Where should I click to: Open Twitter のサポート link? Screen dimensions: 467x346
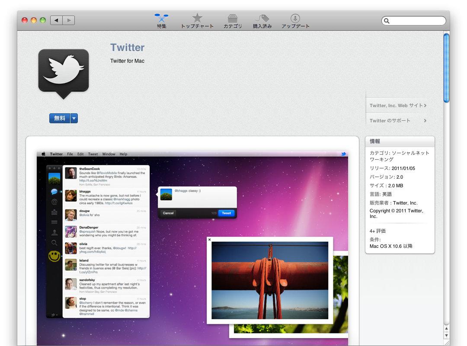pyautogui.click(x=398, y=121)
